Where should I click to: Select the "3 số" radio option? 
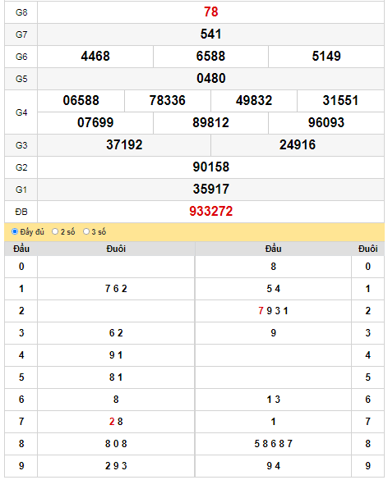pyautogui.click(x=86, y=231)
